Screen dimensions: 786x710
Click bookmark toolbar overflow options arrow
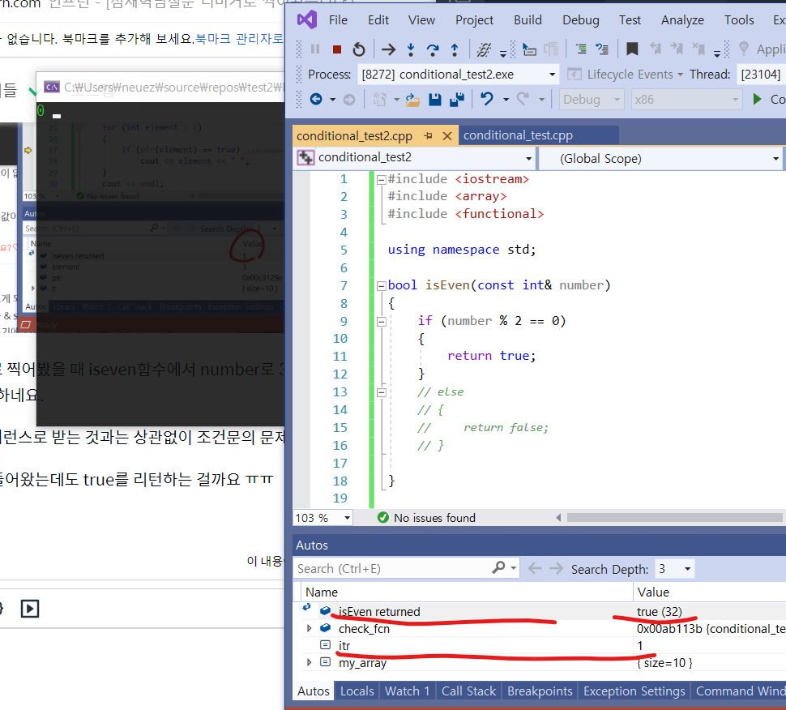click(x=717, y=53)
